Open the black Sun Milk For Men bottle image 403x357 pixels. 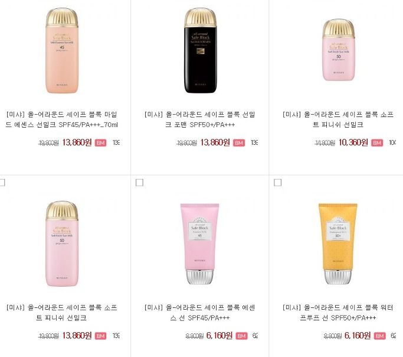(x=201, y=50)
